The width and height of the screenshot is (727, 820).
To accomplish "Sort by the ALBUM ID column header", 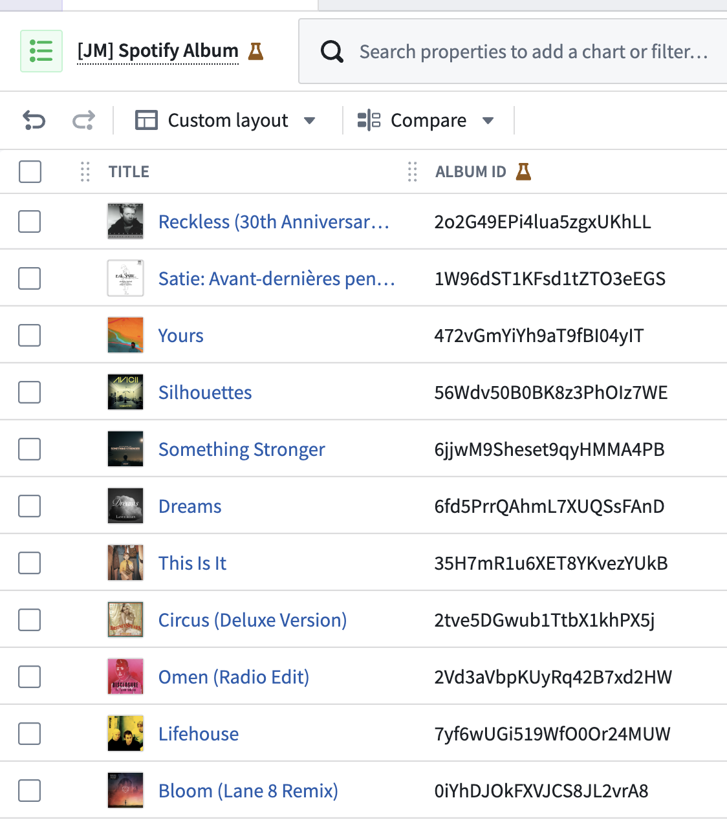I will tap(470, 171).
